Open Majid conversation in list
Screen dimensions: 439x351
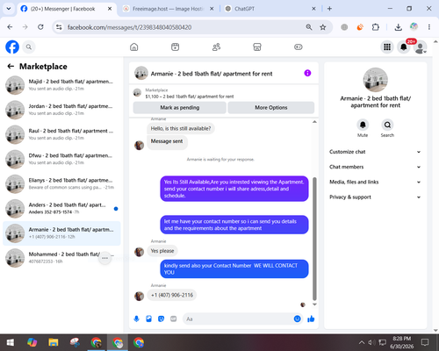(61, 85)
